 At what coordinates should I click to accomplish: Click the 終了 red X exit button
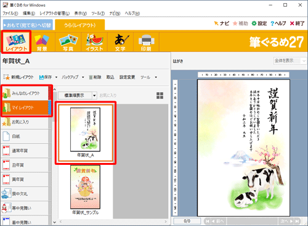coord(292,23)
